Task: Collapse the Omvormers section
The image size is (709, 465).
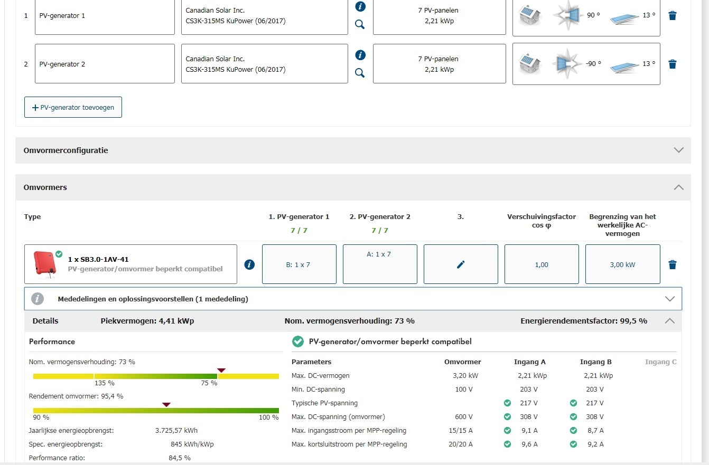Action: (x=679, y=187)
